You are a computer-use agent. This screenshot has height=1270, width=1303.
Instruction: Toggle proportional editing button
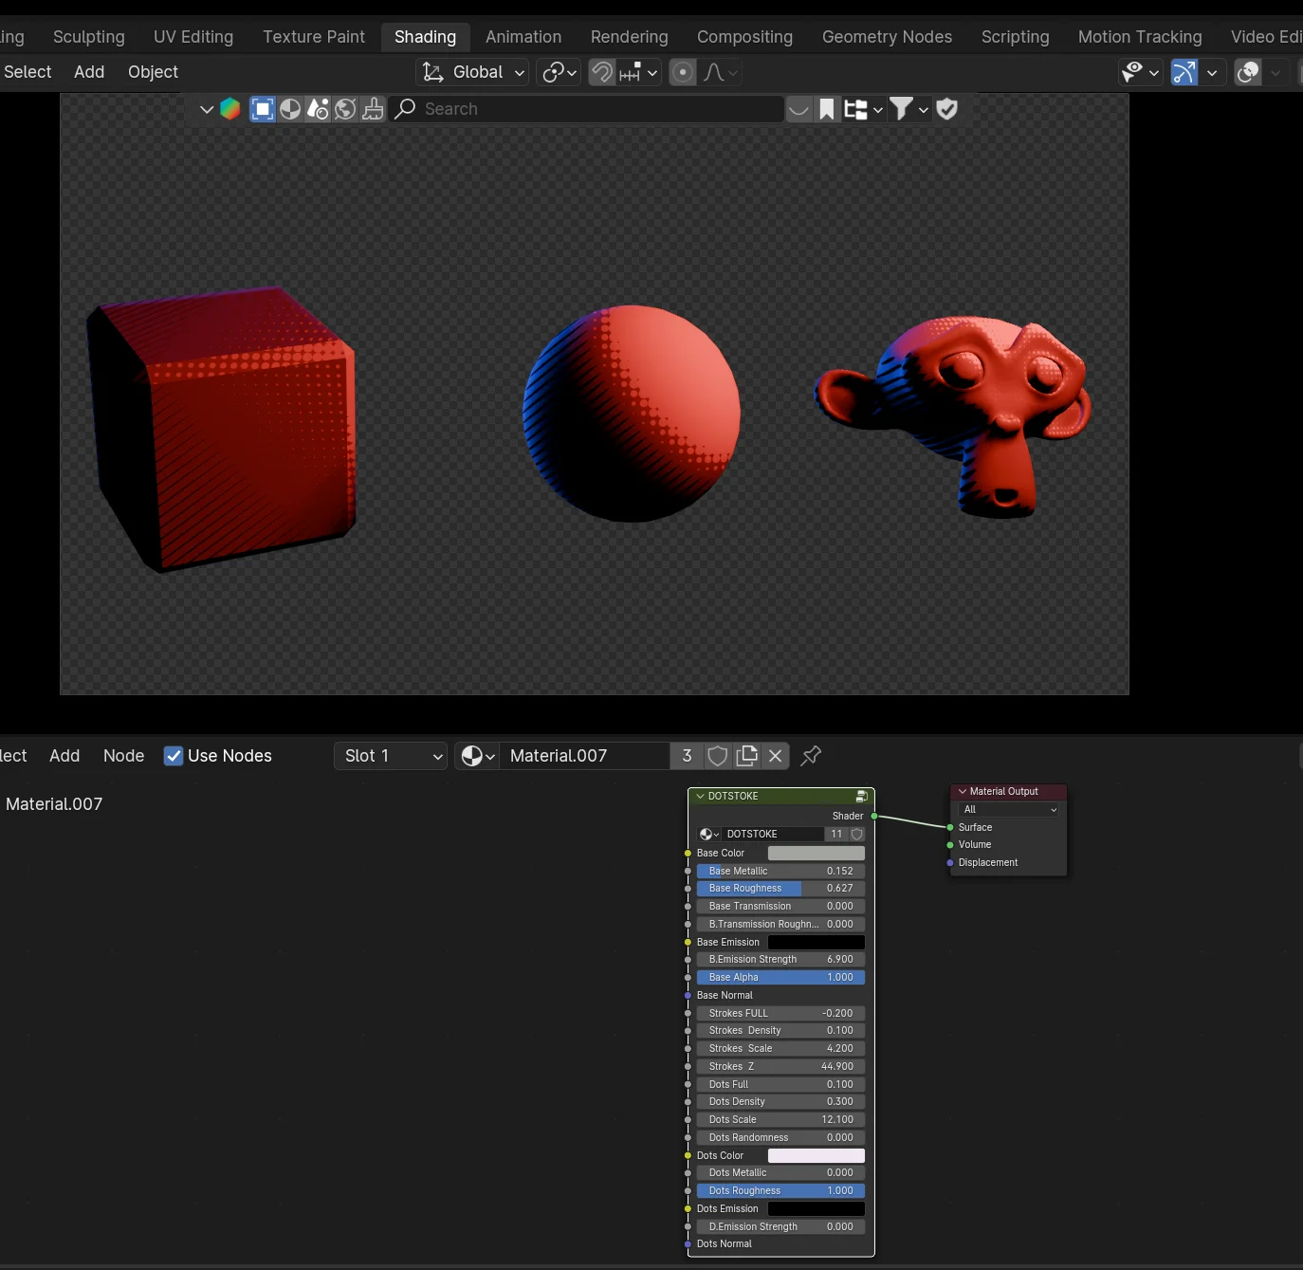point(683,72)
